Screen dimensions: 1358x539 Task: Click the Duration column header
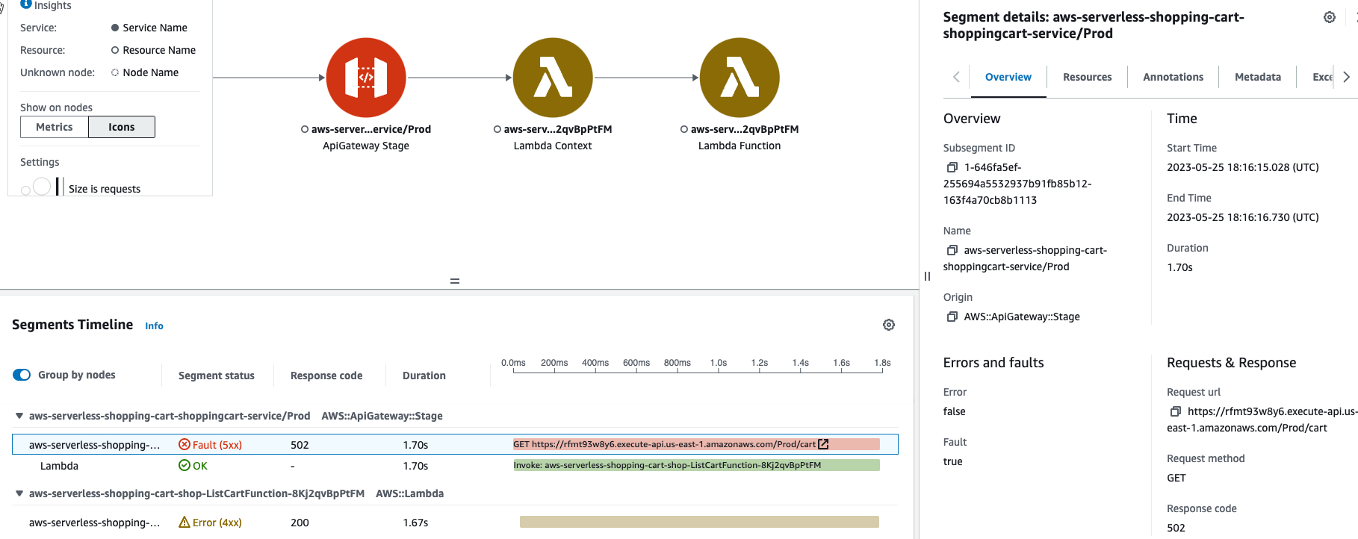(x=424, y=376)
